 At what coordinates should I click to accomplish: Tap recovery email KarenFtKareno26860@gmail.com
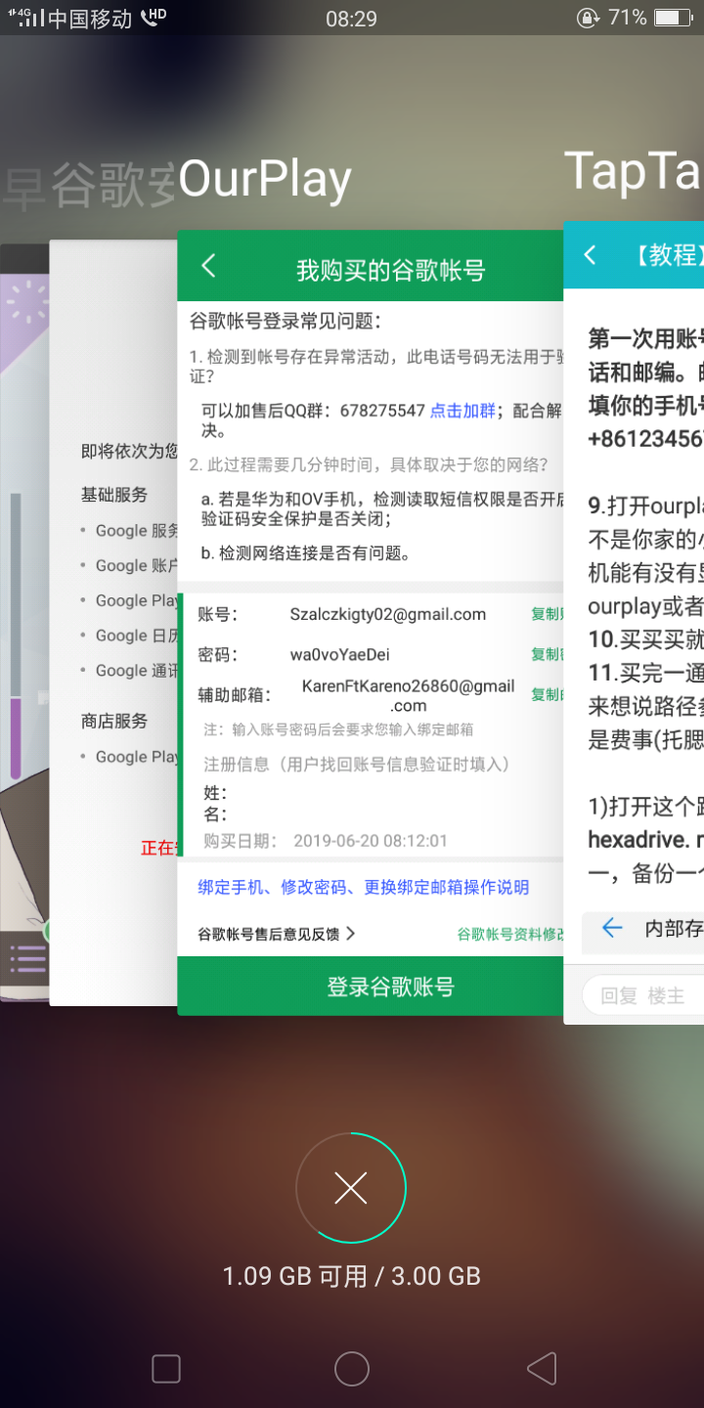pos(409,695)
